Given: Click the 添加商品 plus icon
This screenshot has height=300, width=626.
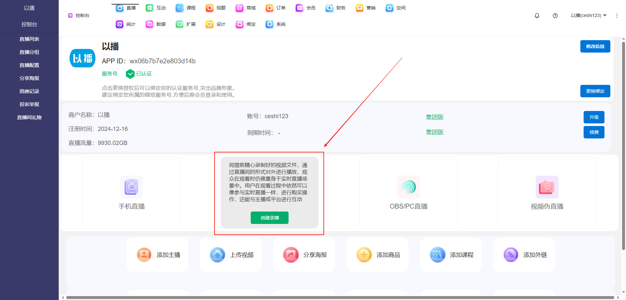Looking at the screenshot, I should 364,255.
